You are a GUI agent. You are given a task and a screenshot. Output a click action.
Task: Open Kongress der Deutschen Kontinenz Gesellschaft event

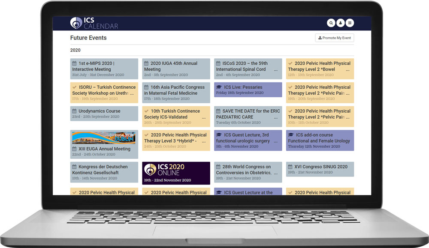(104, 172)
